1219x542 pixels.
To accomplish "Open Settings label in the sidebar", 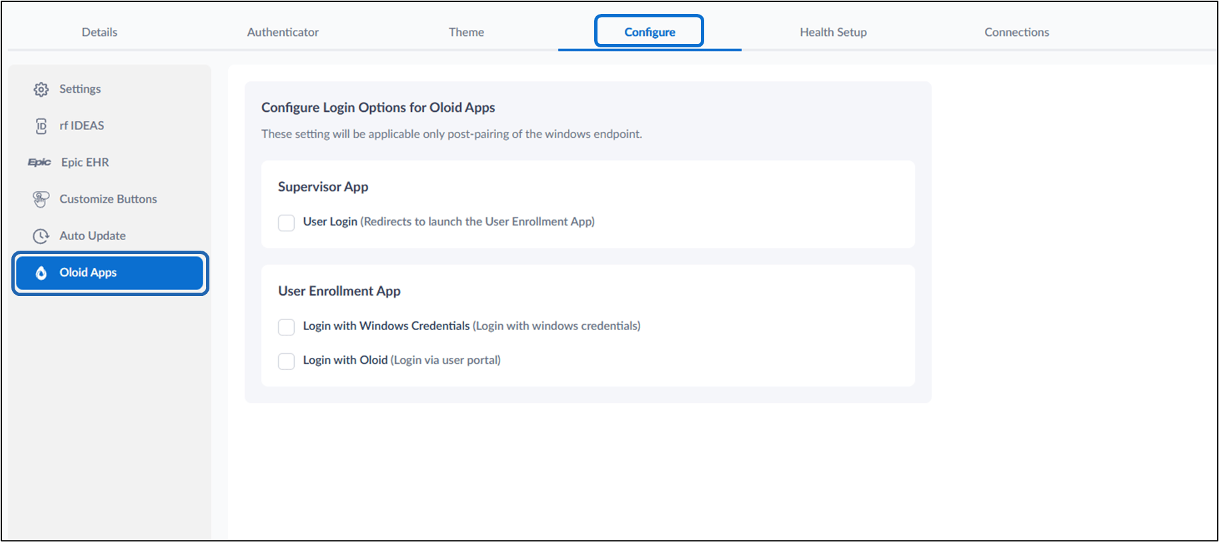I will pyautogui.click(x=80, y=89).
